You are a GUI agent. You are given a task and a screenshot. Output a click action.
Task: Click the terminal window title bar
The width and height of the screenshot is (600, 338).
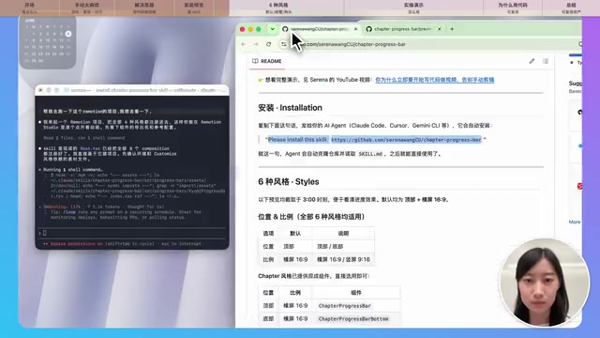pyautogui.click(x=132, y=90)
